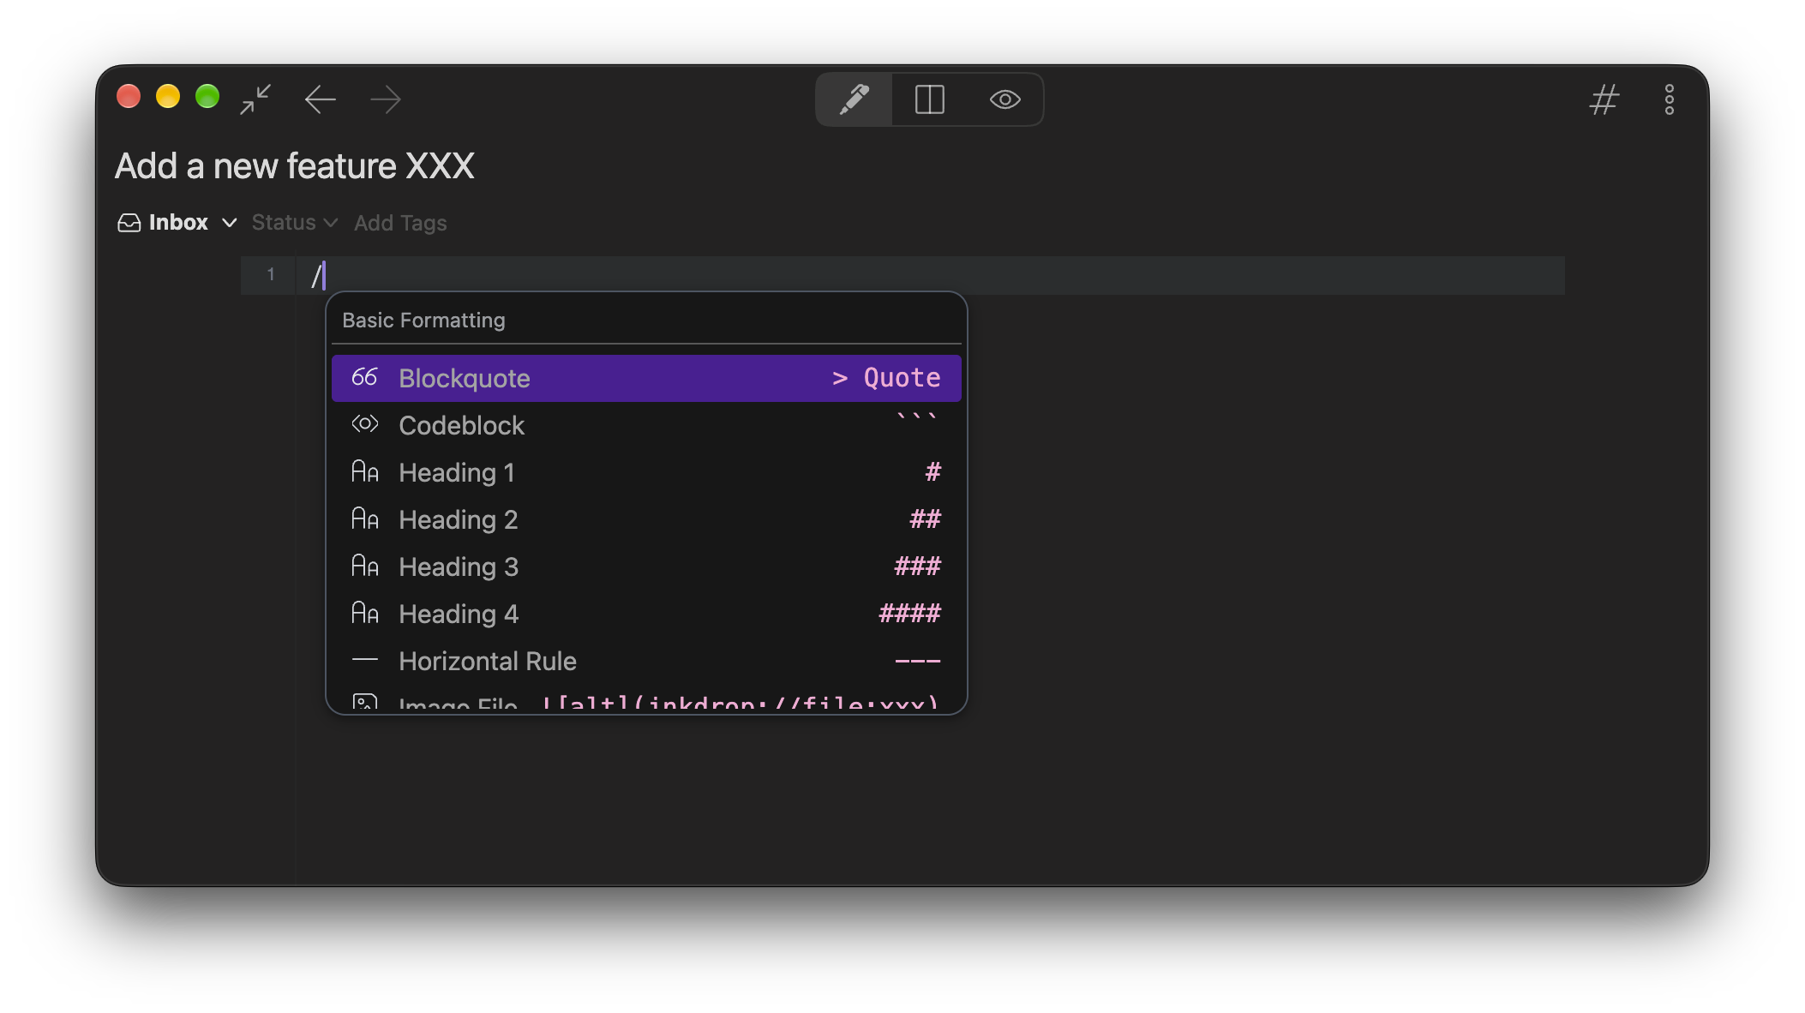Choose Heading 3 in formatting list
The width and height of the screenshot is (1805, 1013).
coord(646,566)
